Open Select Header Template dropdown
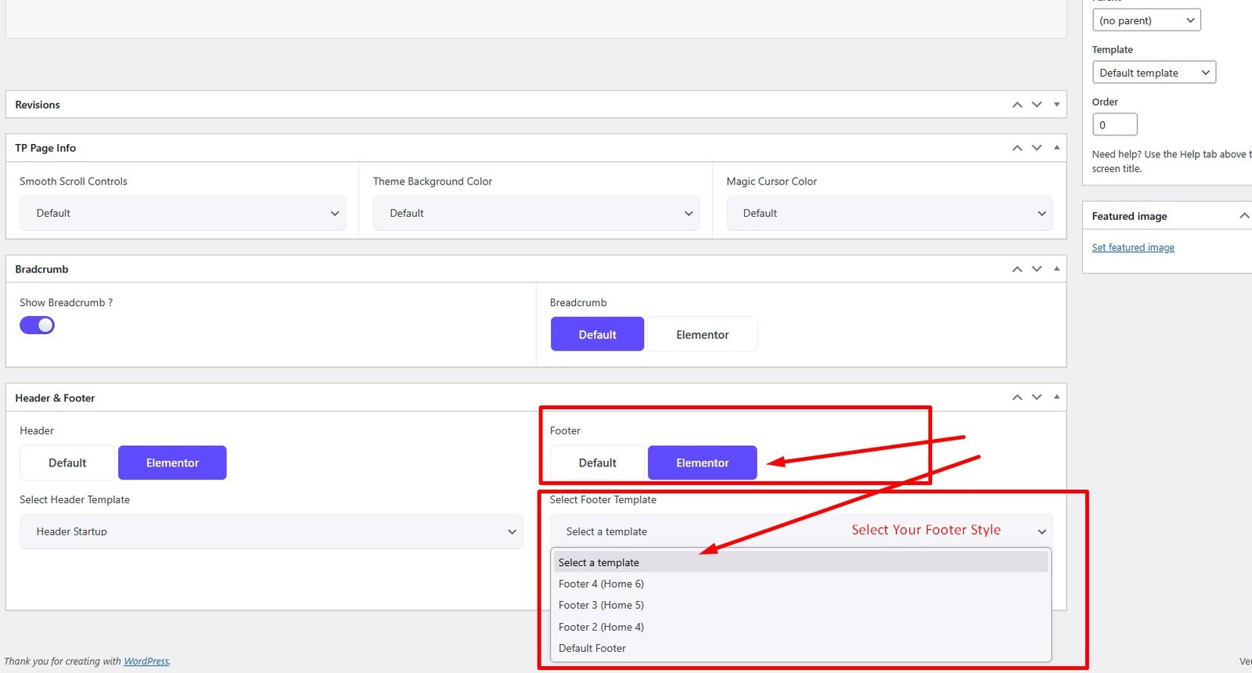Screen dimensions: 1252x673 click(x=271, y=531)
